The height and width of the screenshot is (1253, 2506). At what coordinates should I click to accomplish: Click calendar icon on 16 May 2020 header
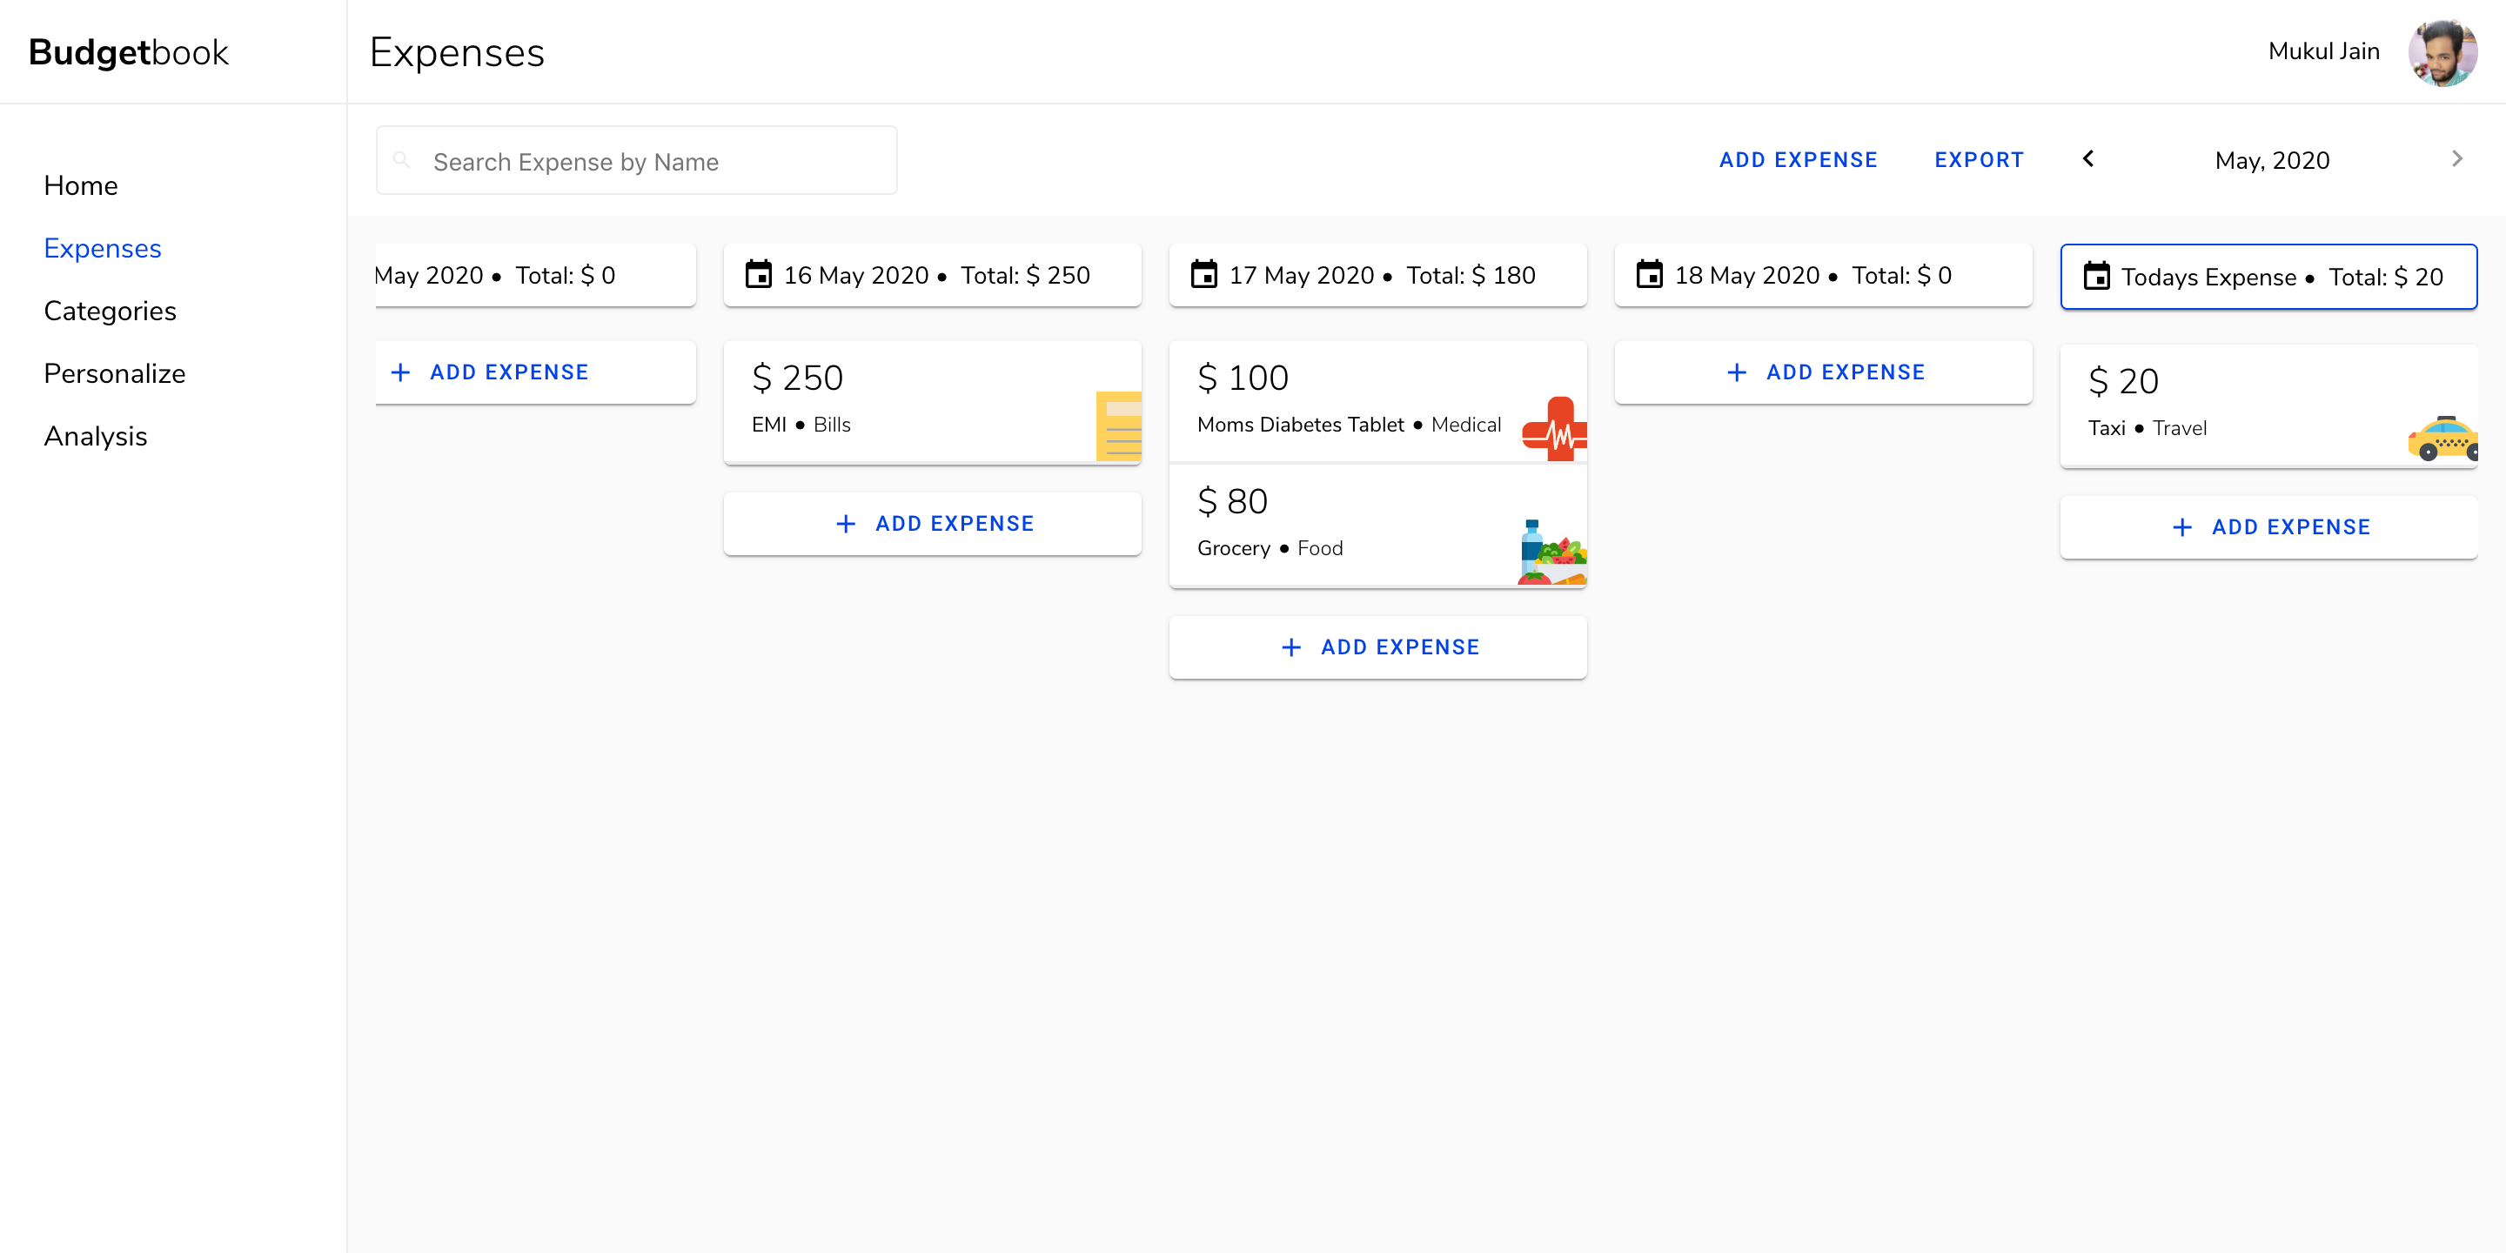(x=758, y=275)
